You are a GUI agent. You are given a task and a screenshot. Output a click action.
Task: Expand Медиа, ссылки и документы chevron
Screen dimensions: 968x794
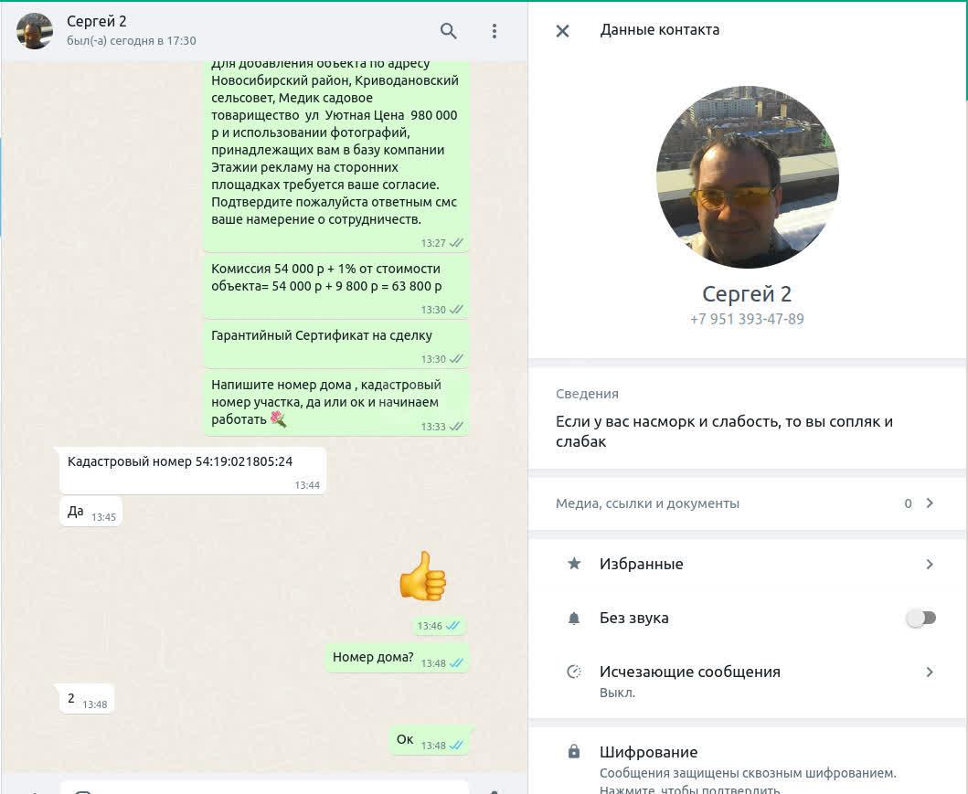pos(930,503)
